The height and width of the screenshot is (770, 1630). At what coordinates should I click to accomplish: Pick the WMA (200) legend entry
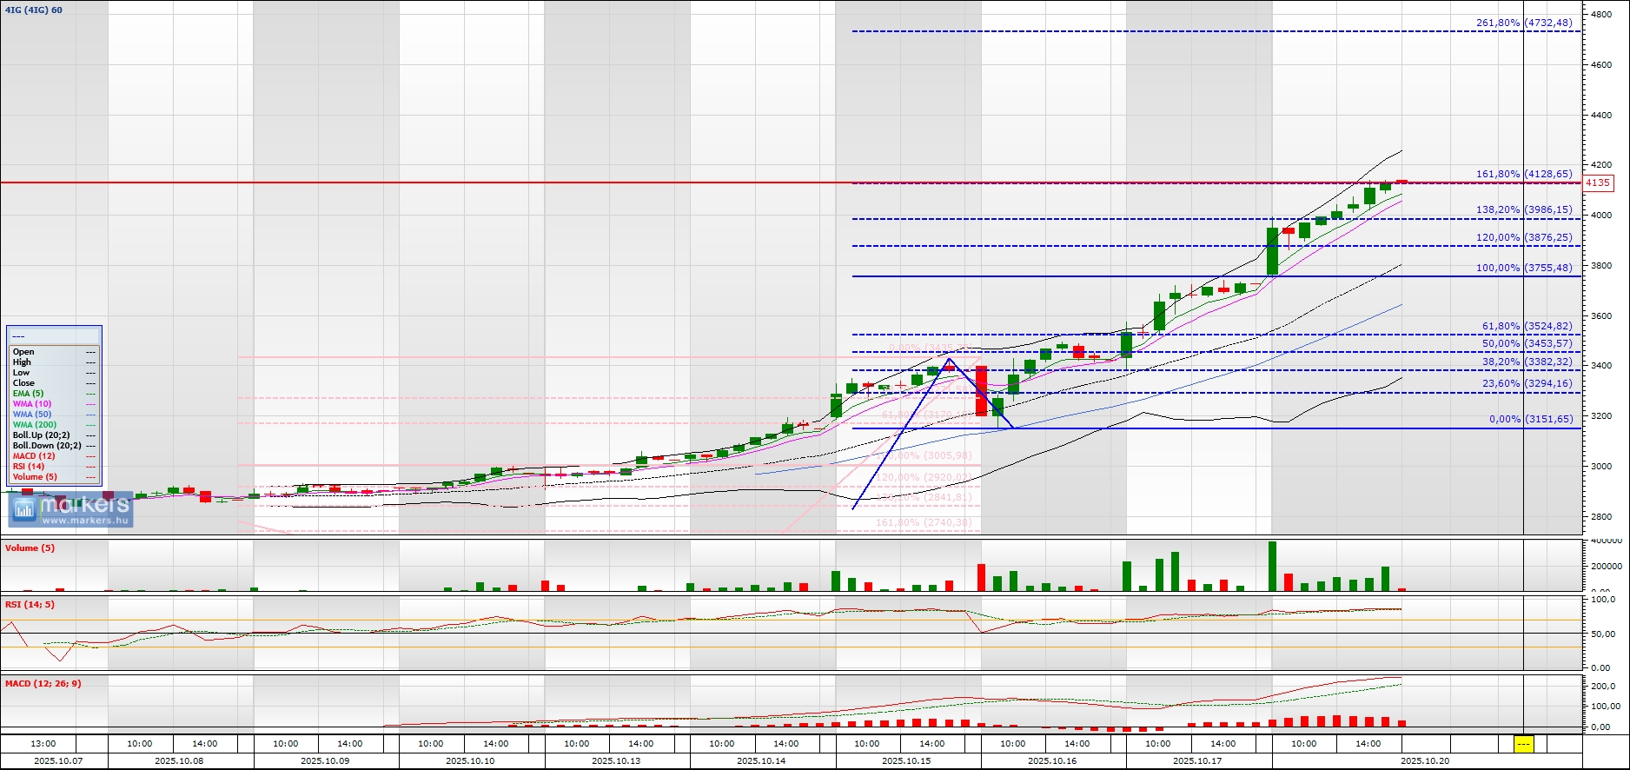pyautogui.click(x=35, y=425)
